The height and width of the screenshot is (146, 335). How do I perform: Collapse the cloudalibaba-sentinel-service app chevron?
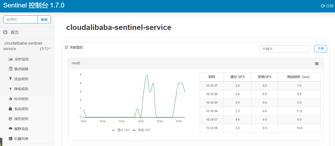[50, 49]
